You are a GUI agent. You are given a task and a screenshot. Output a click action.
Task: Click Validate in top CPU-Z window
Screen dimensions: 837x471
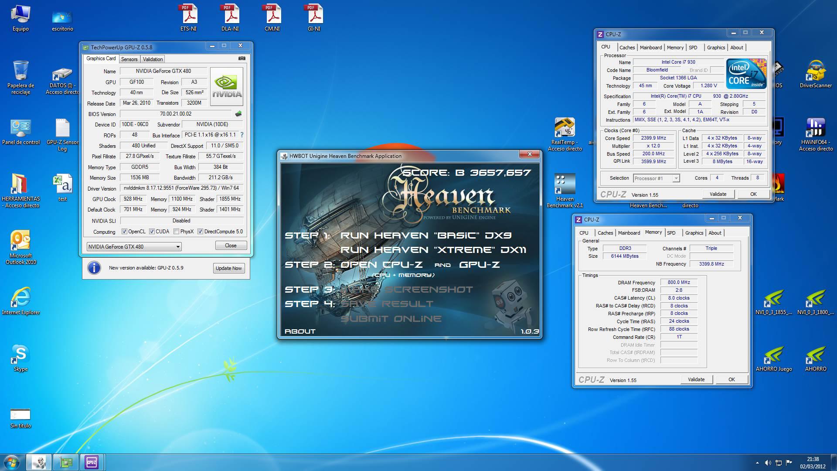pyautogui.click(x=718, y=194)
